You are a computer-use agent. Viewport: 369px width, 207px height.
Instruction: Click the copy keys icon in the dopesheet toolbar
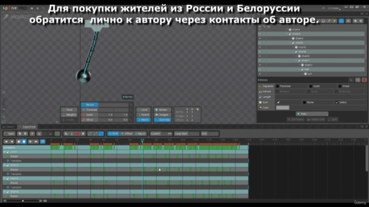[20, 134]
